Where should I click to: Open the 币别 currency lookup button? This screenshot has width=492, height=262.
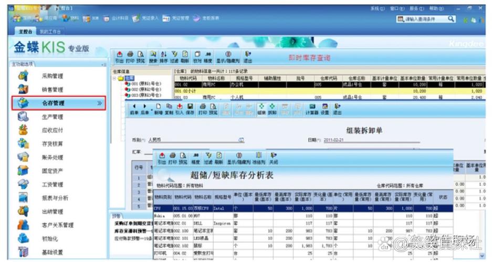(x=241, y=140)
